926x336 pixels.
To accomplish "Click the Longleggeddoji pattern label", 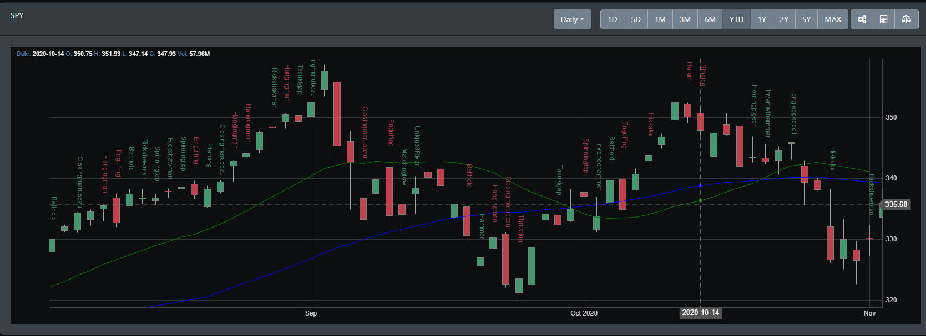I will coord(794,112).
